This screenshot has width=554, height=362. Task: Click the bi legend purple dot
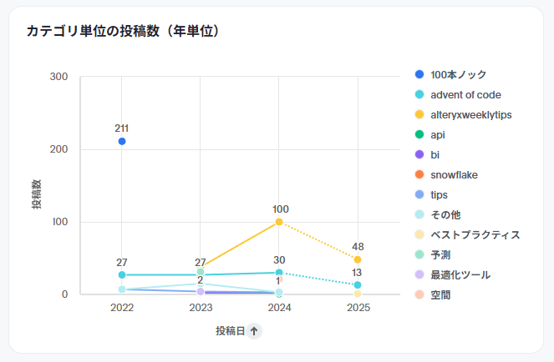(x=419, y=155)
